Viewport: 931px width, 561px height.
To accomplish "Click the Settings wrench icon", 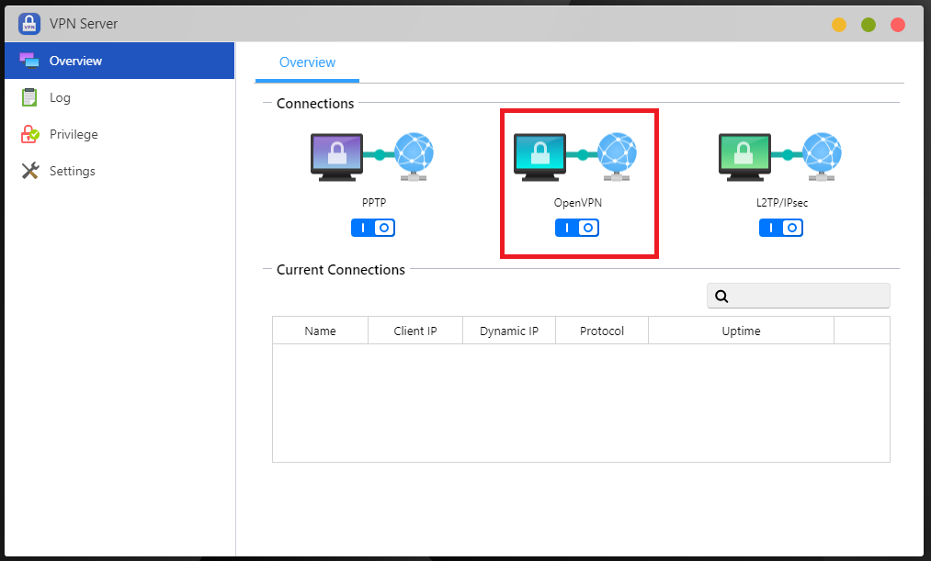I will (30, 171).
